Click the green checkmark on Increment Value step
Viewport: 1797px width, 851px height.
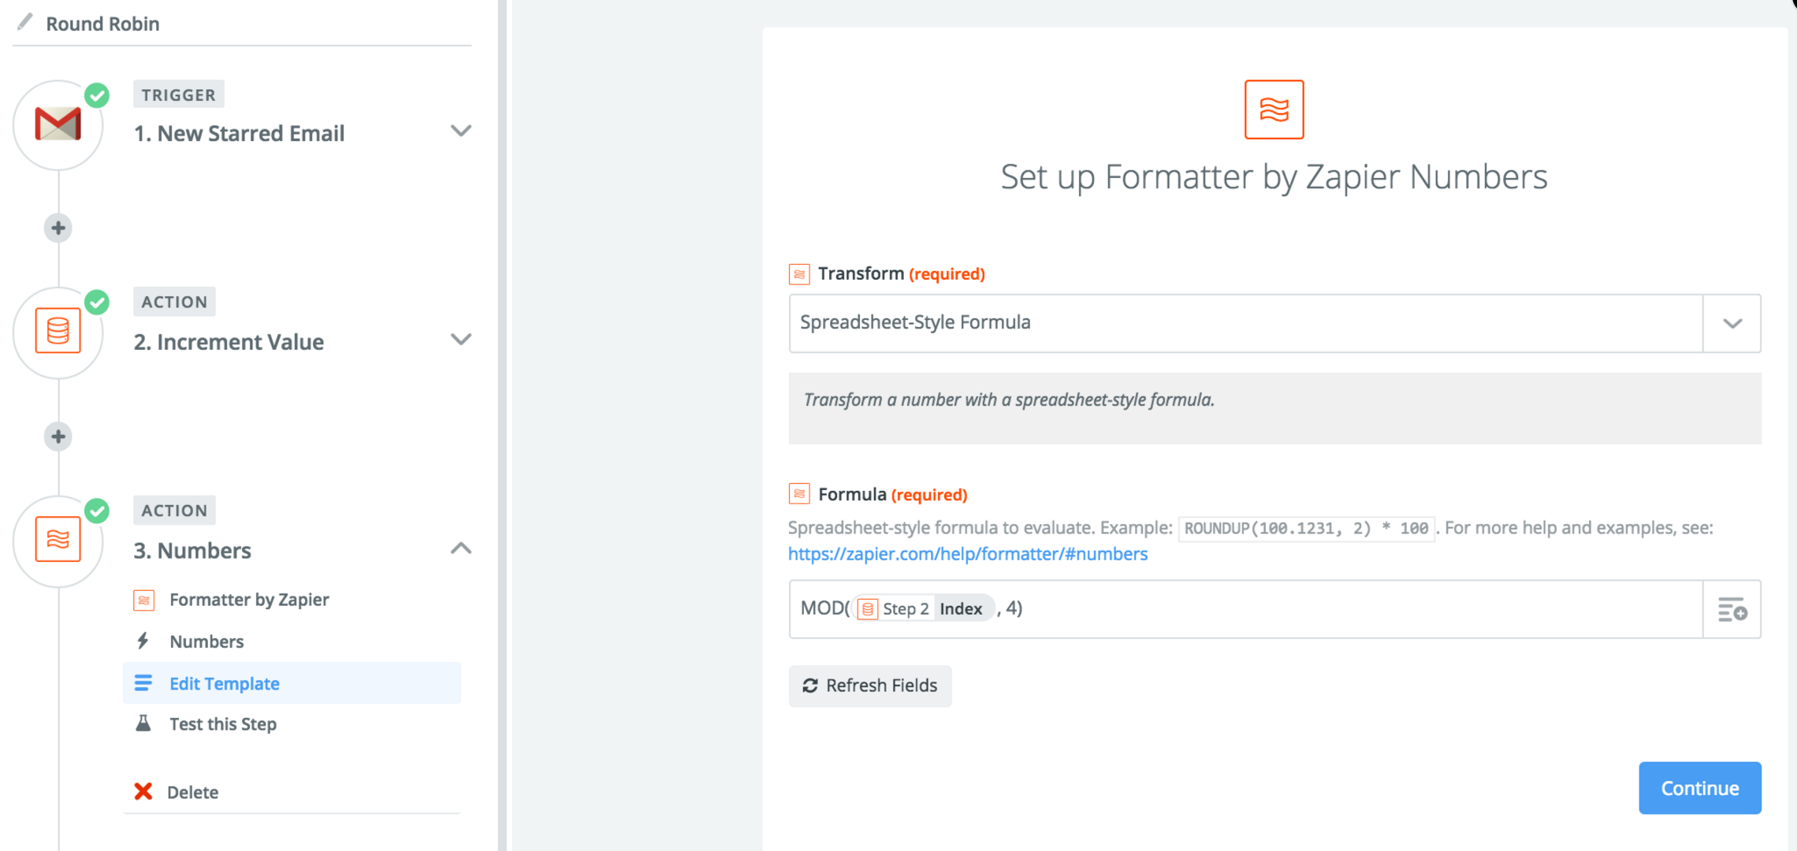tap(97, 302)
